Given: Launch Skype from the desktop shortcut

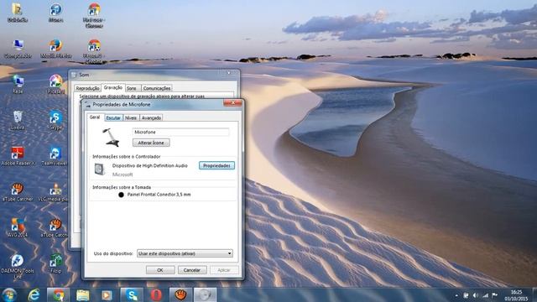Looking at the screenshot, I should (55, 121).
